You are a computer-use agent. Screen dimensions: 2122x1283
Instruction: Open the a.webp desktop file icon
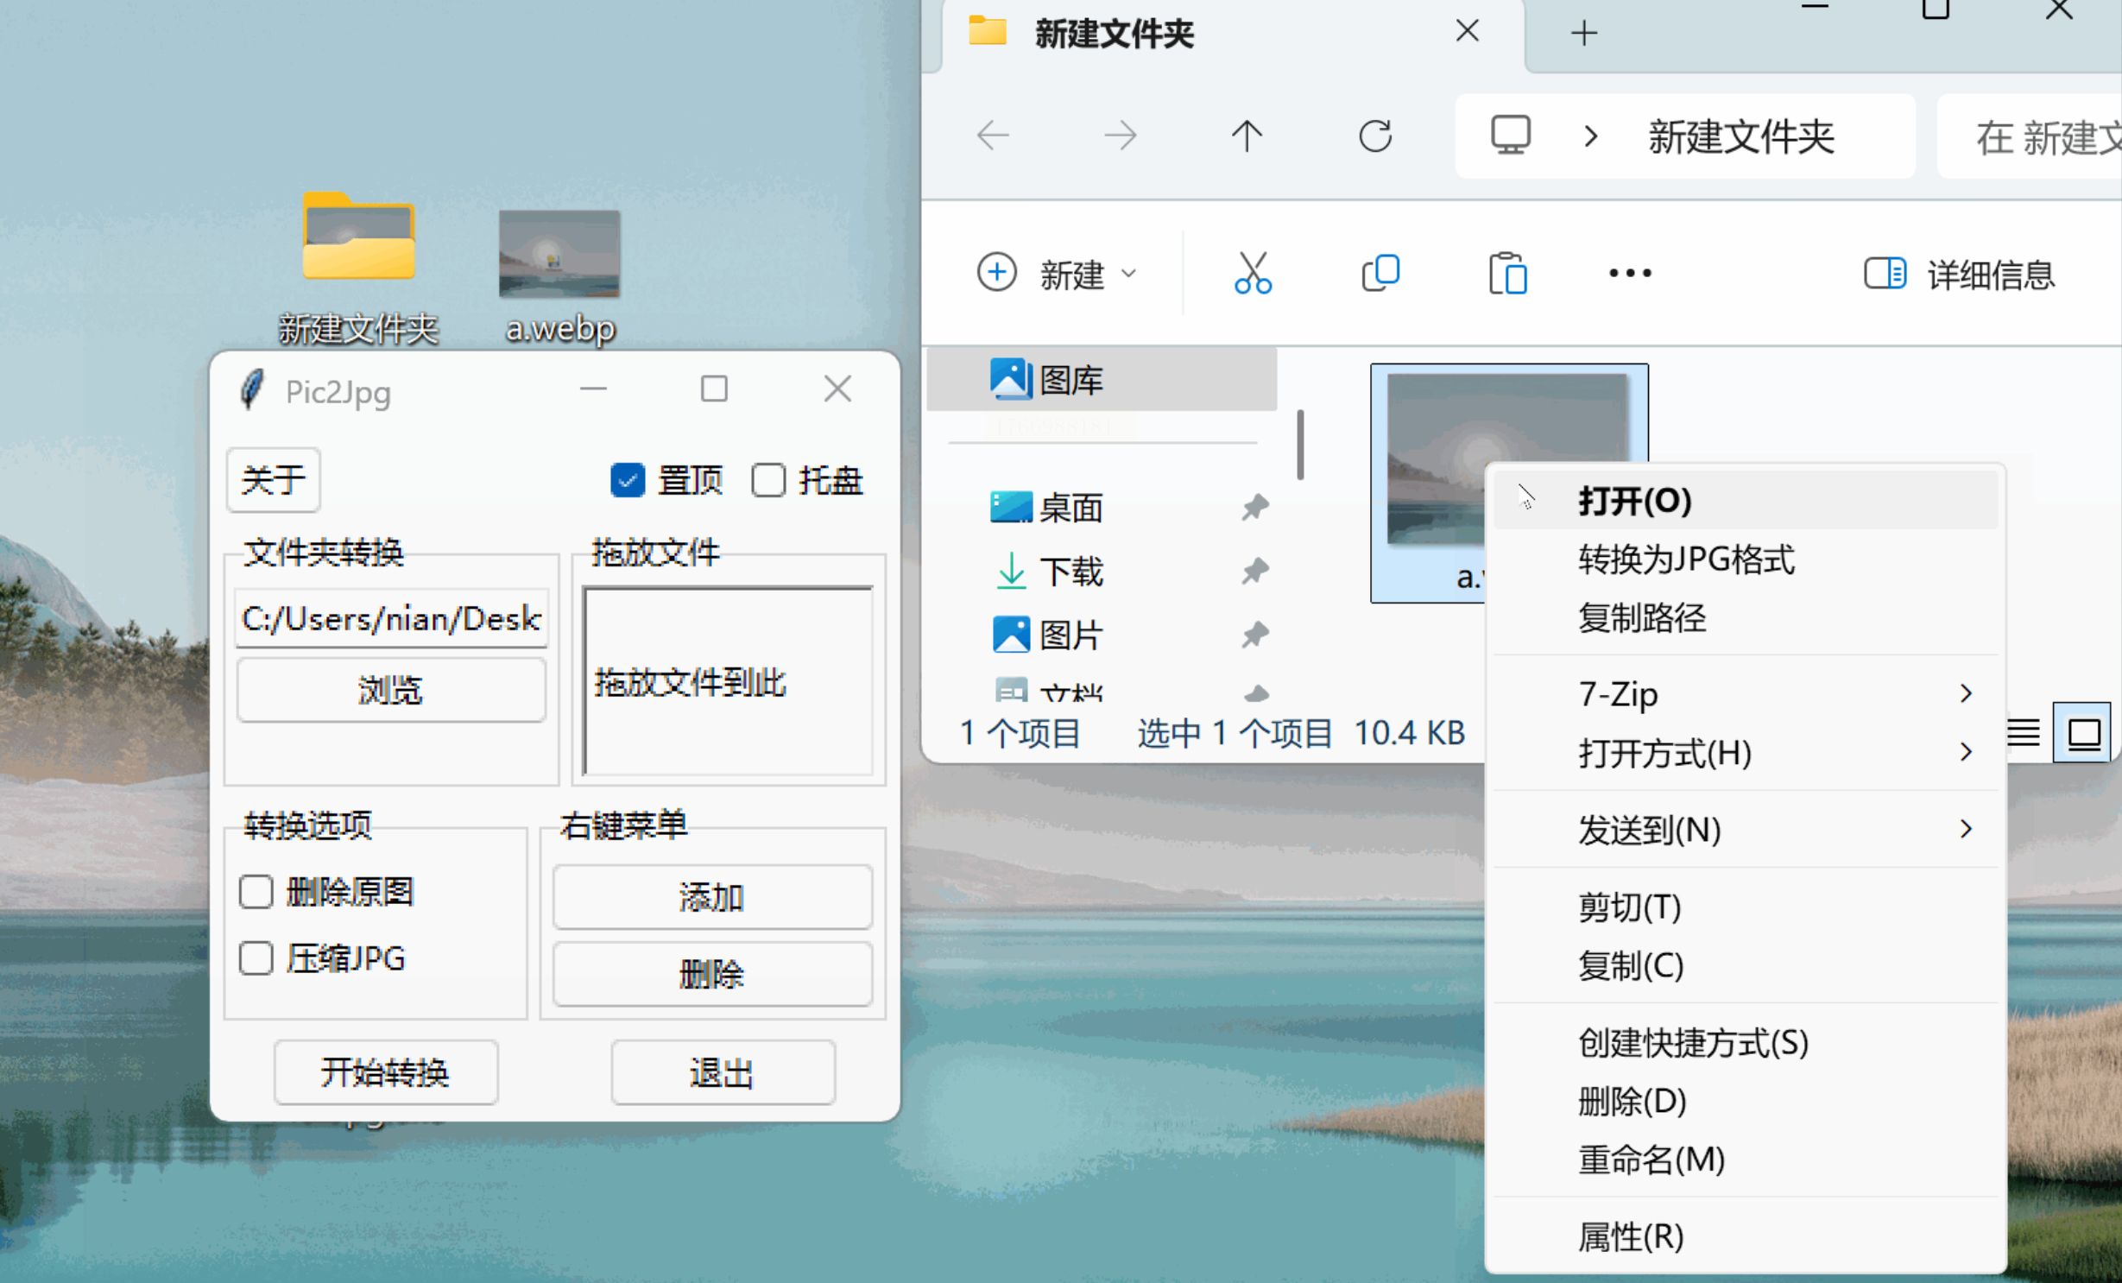click(559, 256)
